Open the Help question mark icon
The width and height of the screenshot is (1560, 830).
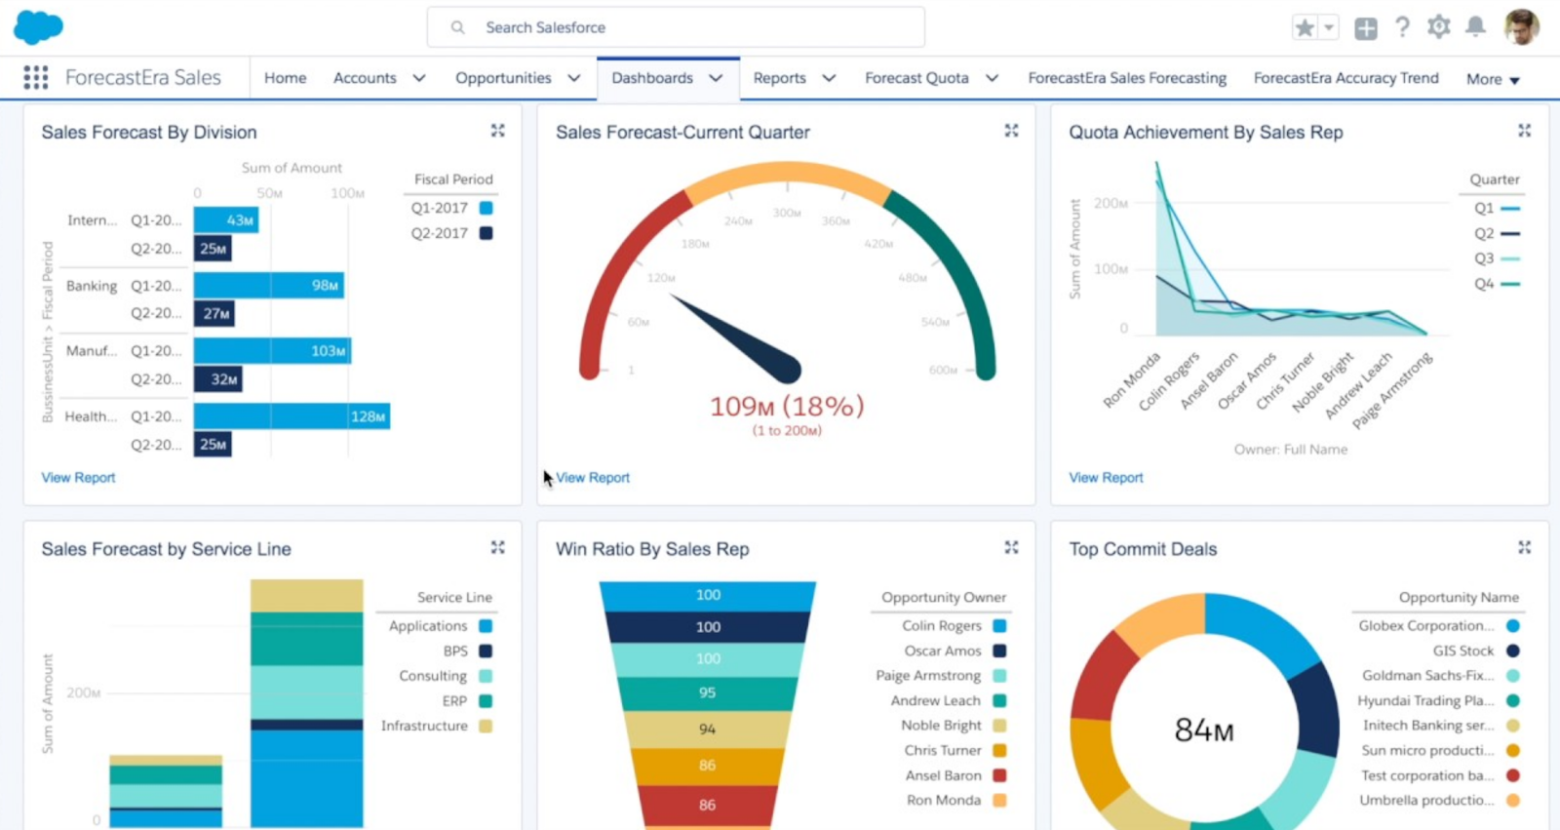(1402, 27)
